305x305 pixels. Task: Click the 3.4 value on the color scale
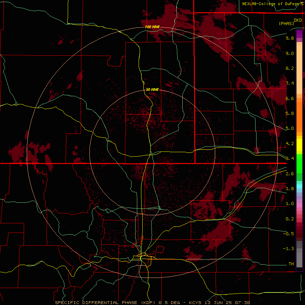[290, 159]
